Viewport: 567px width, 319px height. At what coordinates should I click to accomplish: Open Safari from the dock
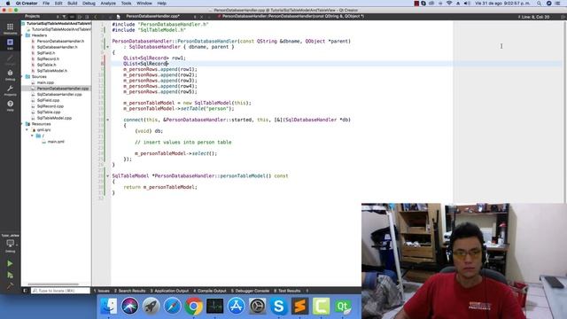coord(172,307)
